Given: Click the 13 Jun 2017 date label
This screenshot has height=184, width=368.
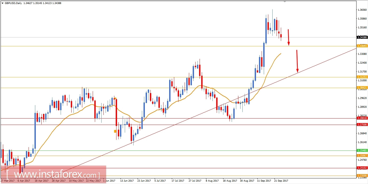Looking at the screenshot, I should 127,181.
